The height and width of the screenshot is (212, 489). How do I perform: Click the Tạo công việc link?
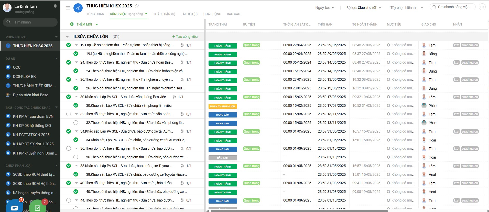click(x=185, y=37)
